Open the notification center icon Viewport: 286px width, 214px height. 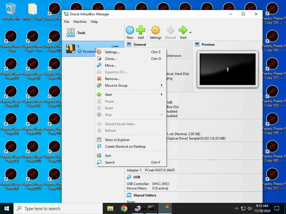point(277,208)
